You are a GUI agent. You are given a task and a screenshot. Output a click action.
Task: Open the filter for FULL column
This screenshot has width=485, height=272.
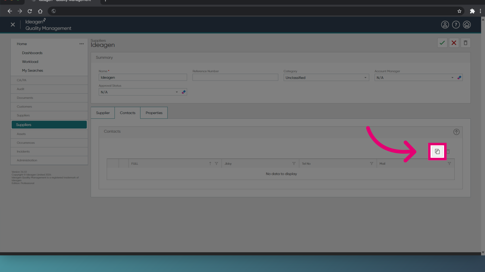tap(216, 163)
